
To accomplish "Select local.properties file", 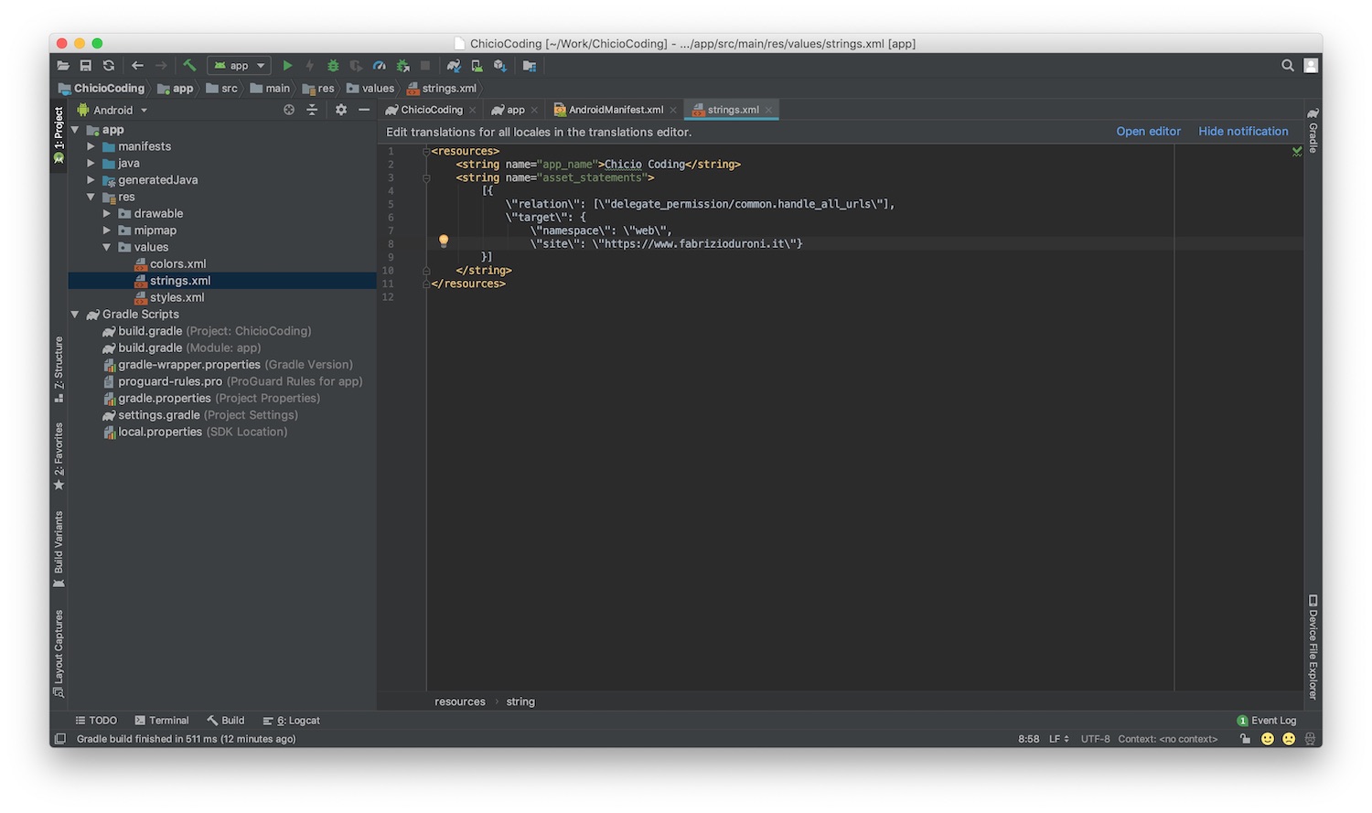I will 195,432.
